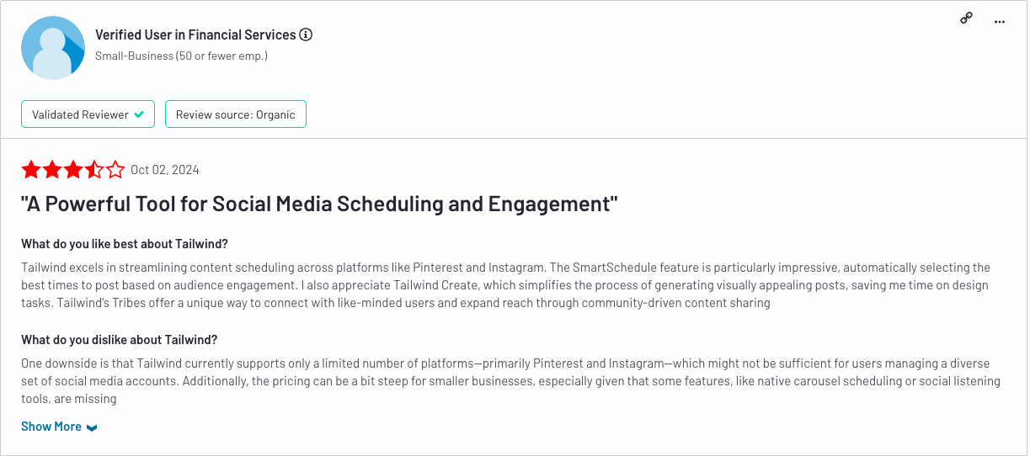Open the review title about Social Media Scheduling
This screenshot has height=456, width=1030.
click(319, 204)
